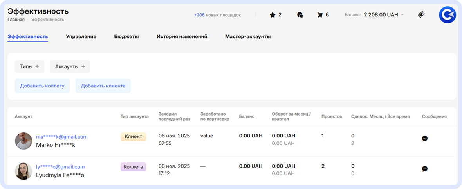462x189 pixels.
Task: Go to the Мастер-аккаунты tab
Action: point(248,37)
